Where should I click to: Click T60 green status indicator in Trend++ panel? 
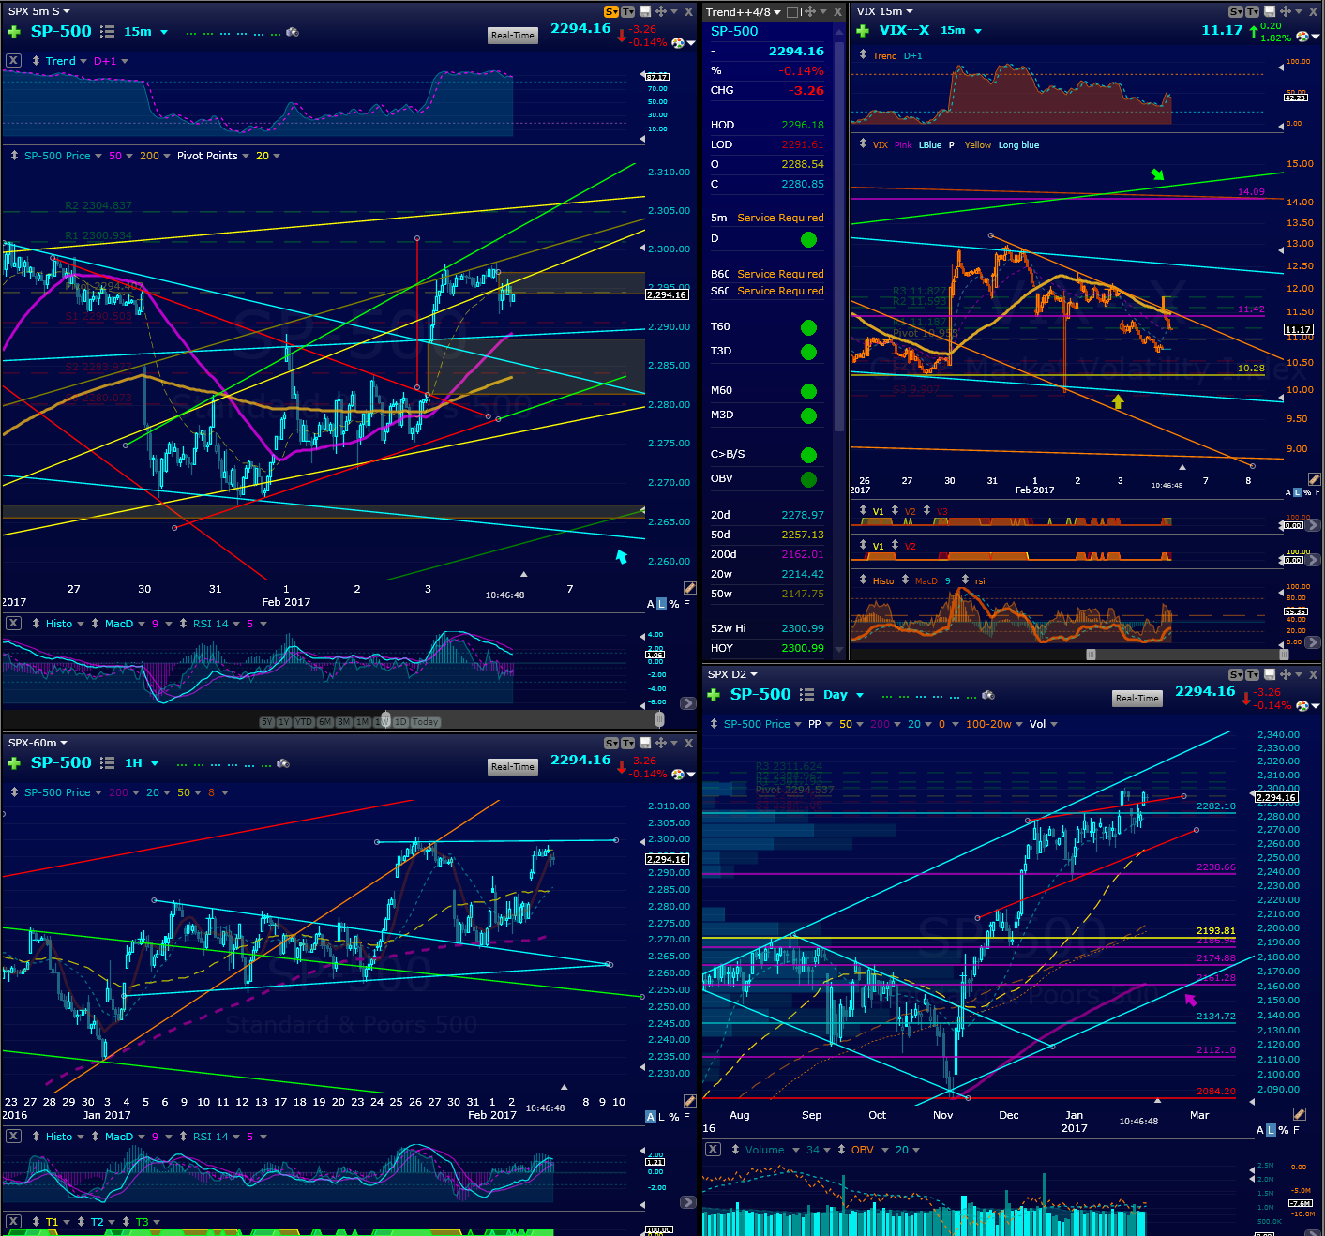point(808,327)
